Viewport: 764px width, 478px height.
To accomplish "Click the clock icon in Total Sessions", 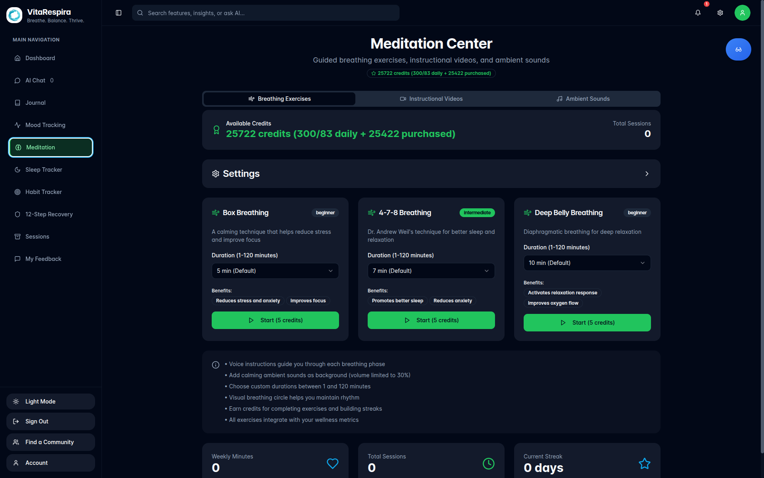I will tap(488, 463).
